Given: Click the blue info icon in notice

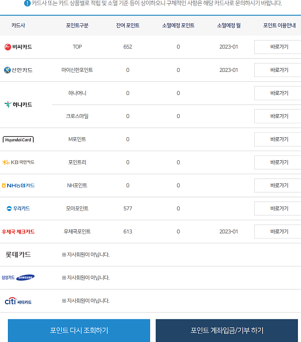Looking at the screenshot, I should 27,4.
